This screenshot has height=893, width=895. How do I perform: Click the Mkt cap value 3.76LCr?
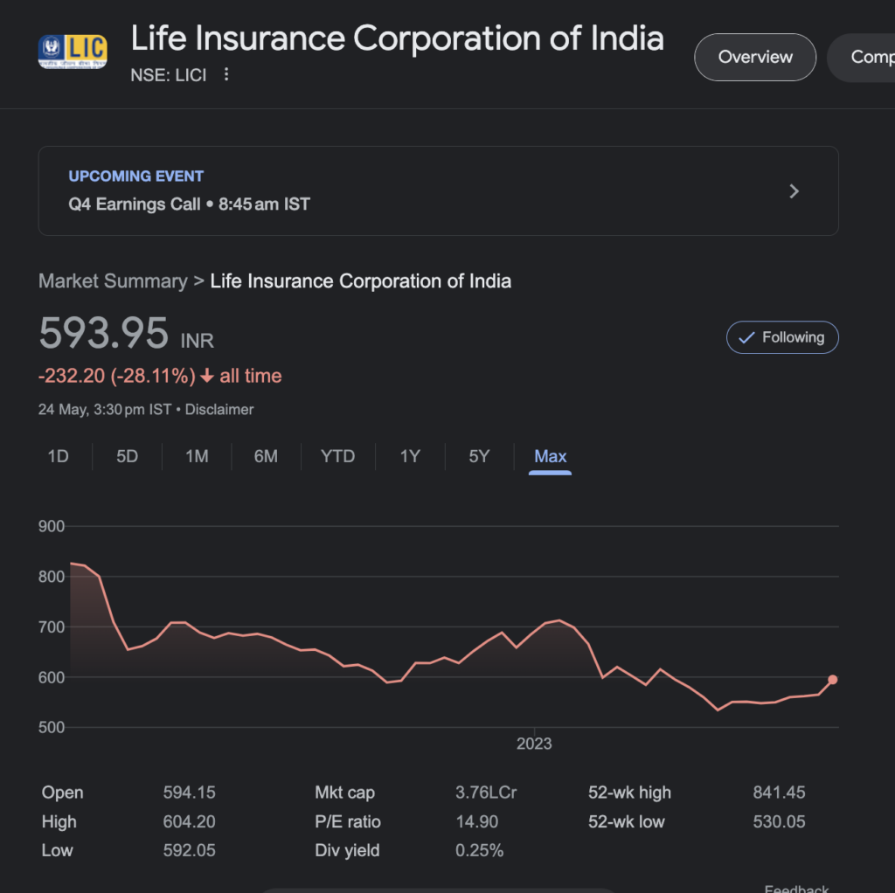486,793
